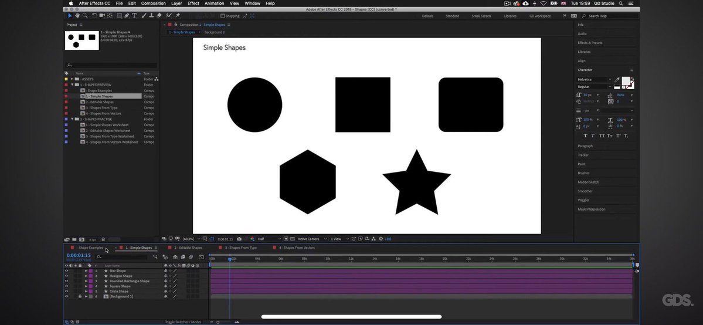Create new folder in Project panel
703x325 pixels.
(74, 239)
